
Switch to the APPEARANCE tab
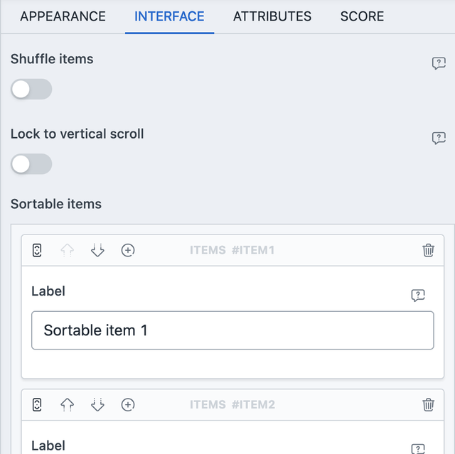coord(63,16)
